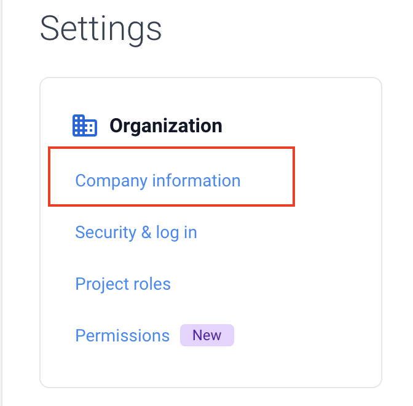
Task: Select Permissions next to the New badge
Action: (x=122, y=336)
